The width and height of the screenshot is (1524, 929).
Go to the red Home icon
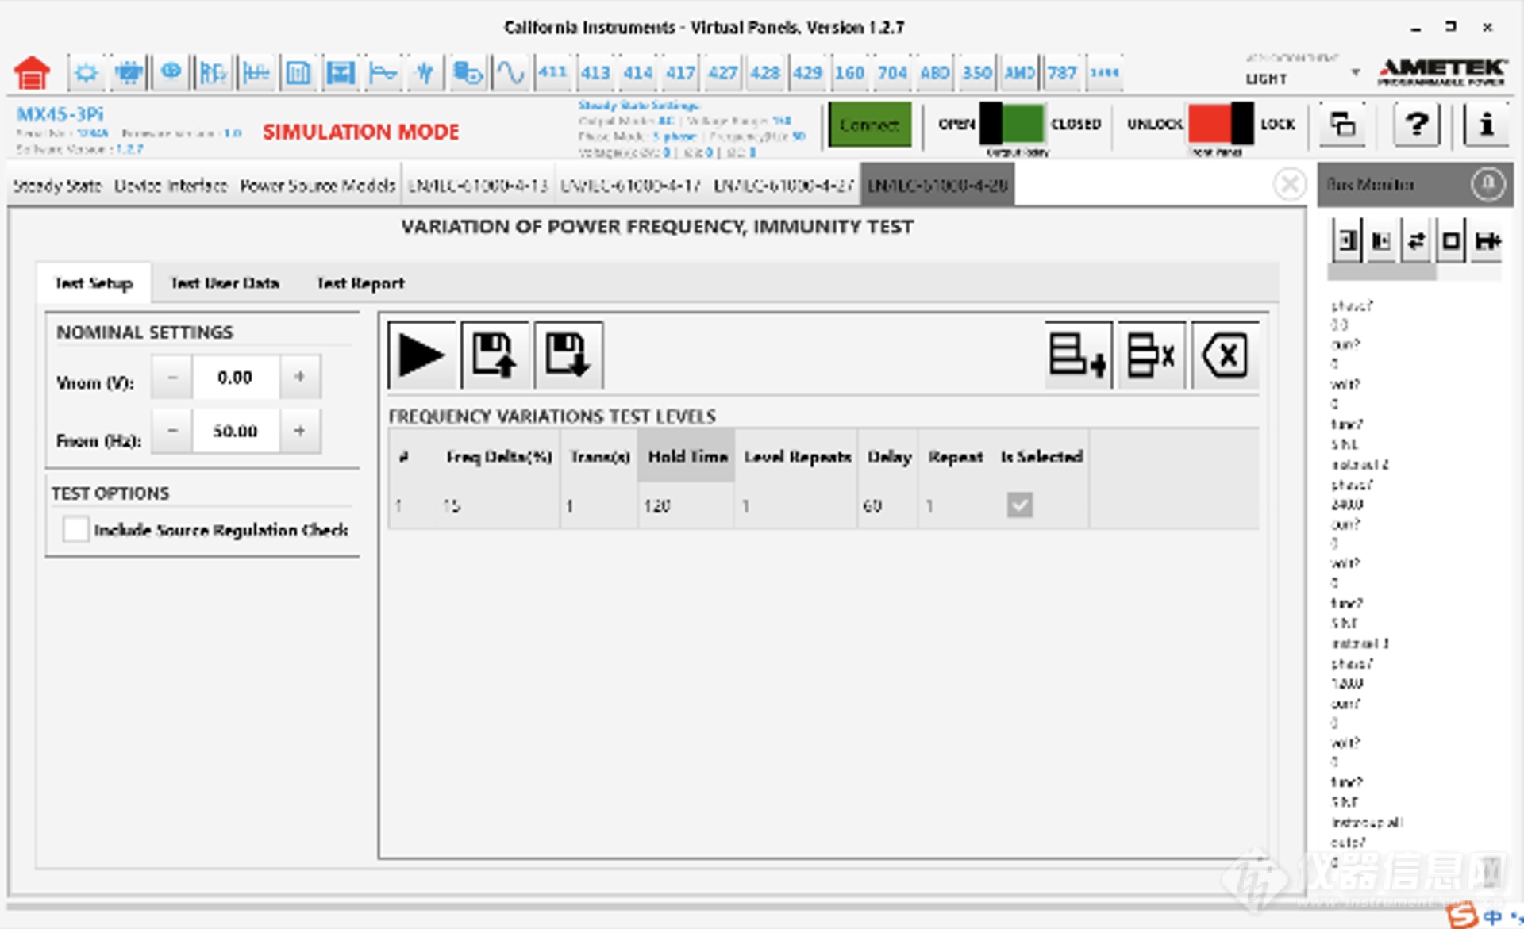33,73
